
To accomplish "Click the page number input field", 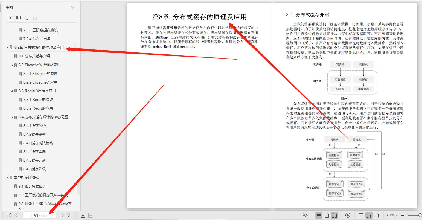I will (x=39, y=215).
